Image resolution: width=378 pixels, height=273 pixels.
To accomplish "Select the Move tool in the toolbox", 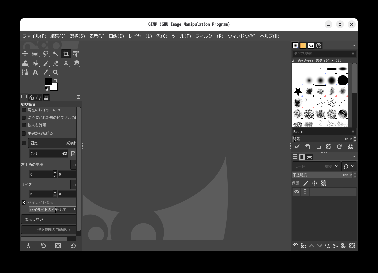I will click(25, 54).
